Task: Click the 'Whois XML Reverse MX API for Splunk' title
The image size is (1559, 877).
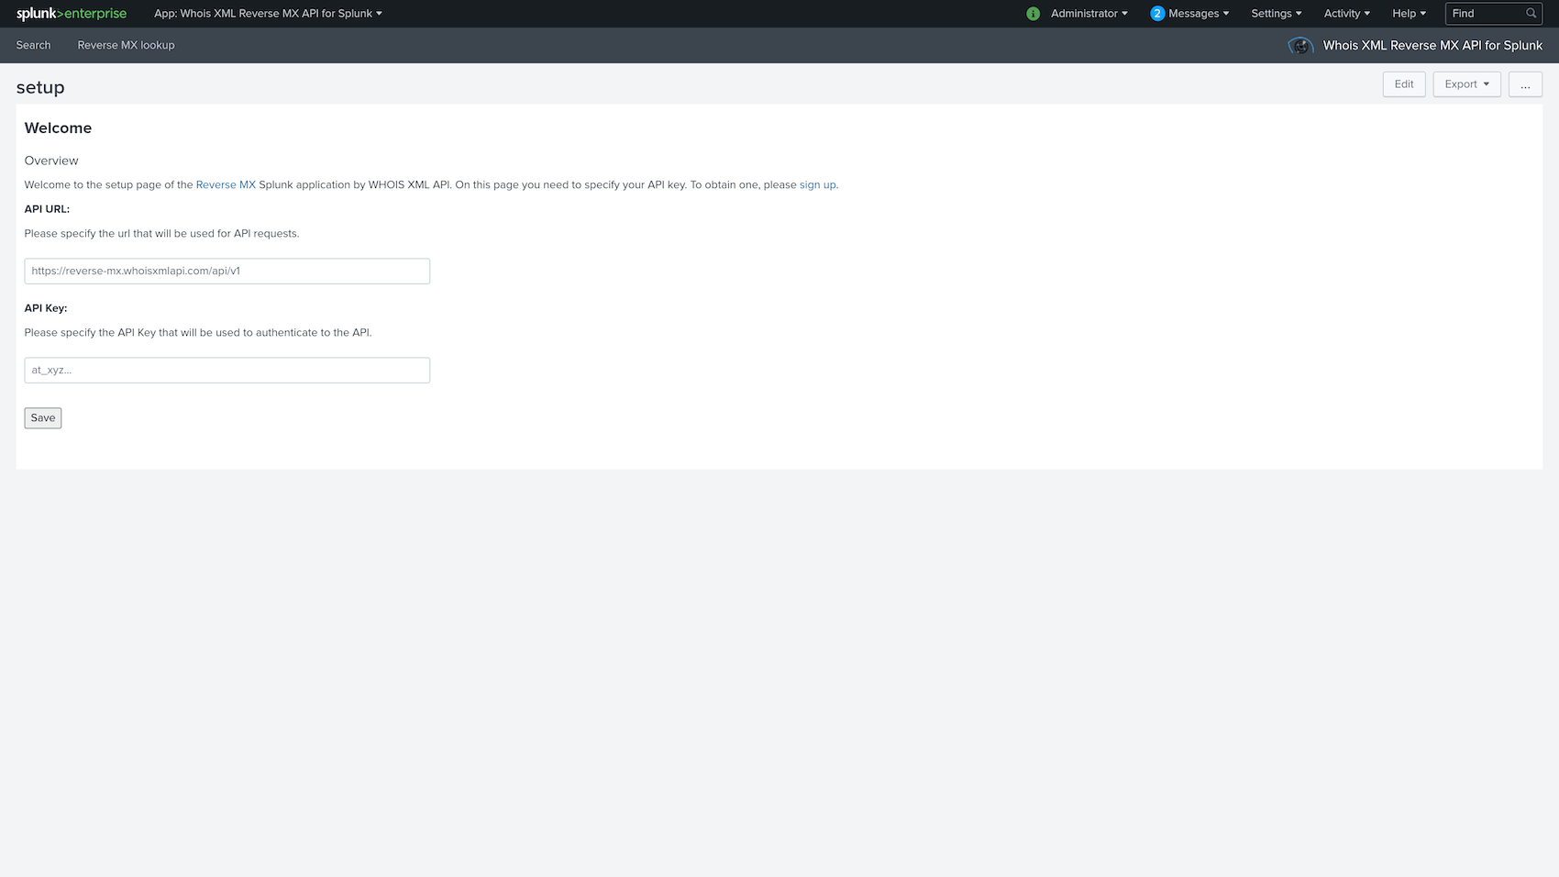Action: tap(1432, 45)
